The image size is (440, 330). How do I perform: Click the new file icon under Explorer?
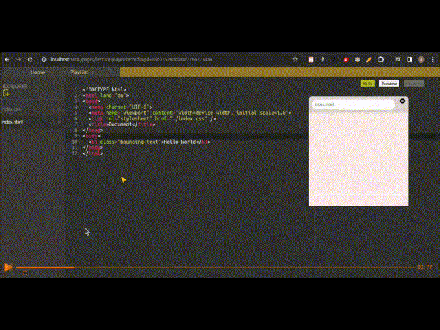(x=6, y=93)
